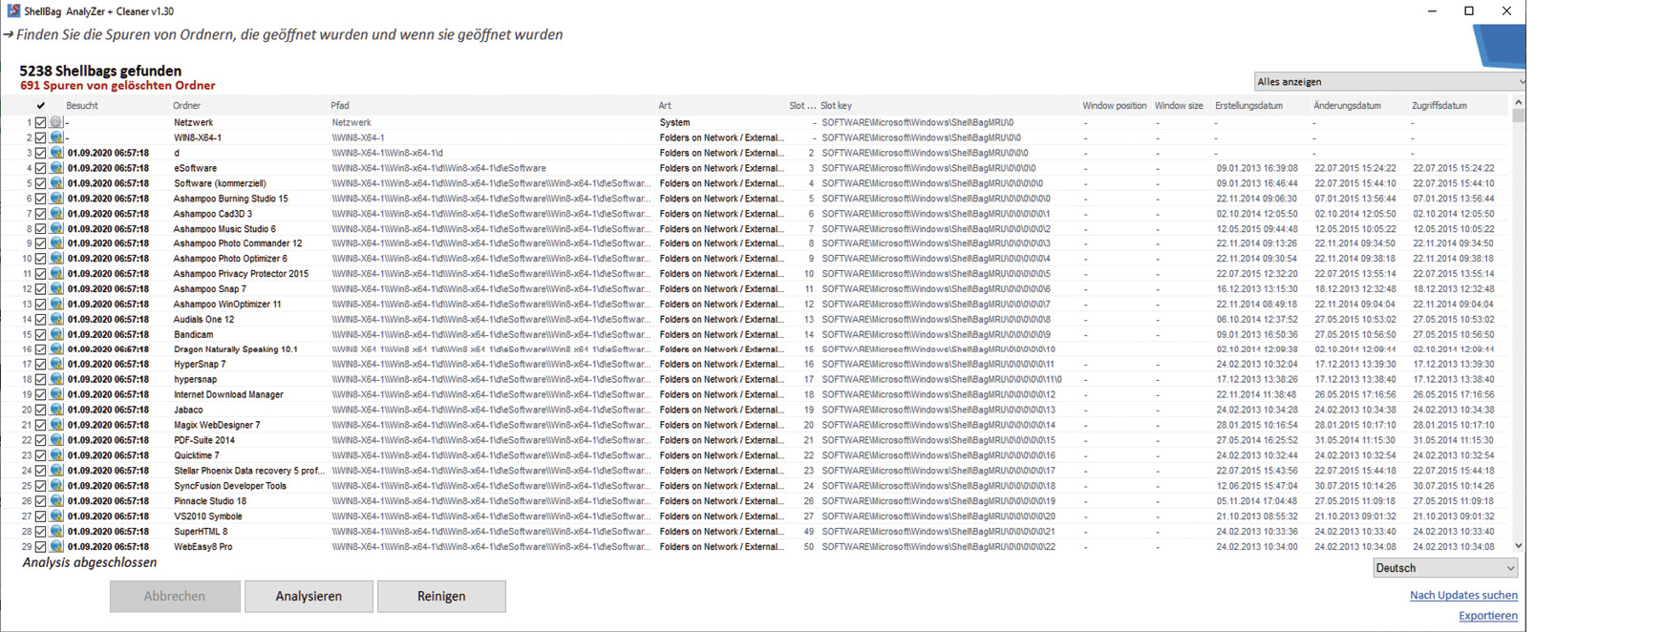Click the globe icon beside eSoftware
The height and width of the screenshot is (632, 1663).
coord(56,168)
